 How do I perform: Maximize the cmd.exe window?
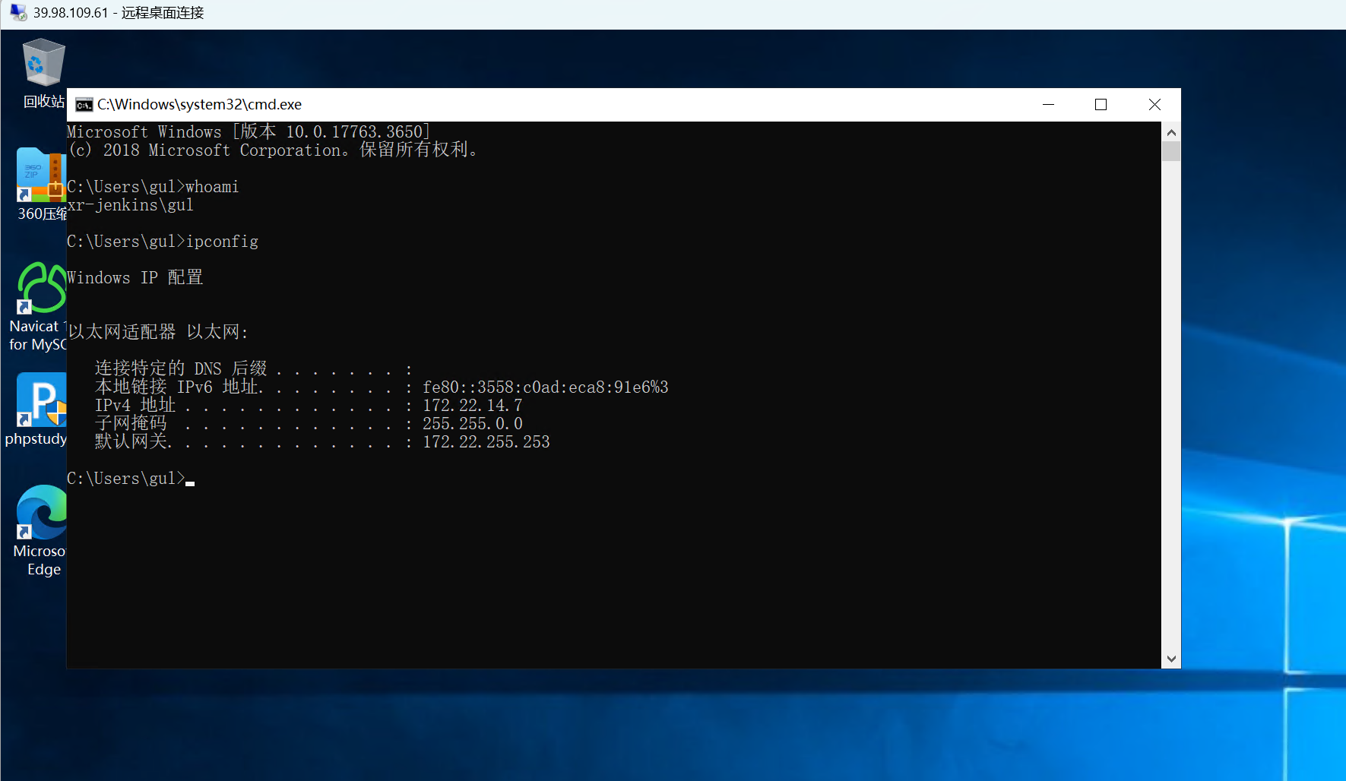pos(1101,105)
